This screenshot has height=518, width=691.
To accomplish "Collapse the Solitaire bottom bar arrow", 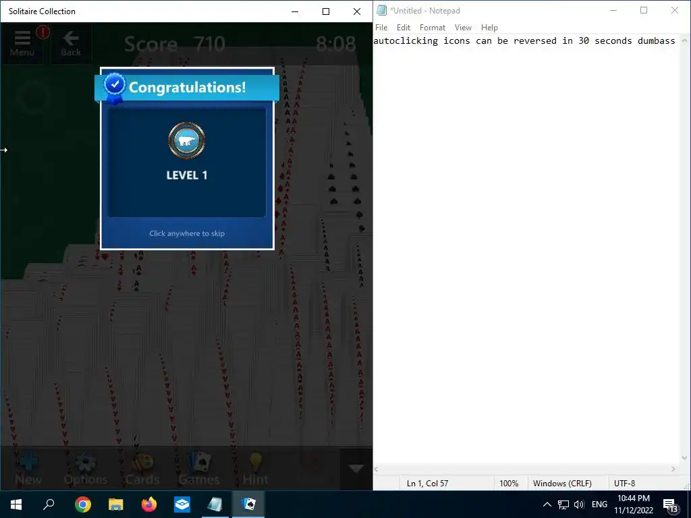I will point(356,469).
